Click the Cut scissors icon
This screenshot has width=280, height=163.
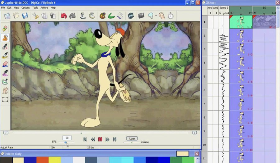(35, 16)
